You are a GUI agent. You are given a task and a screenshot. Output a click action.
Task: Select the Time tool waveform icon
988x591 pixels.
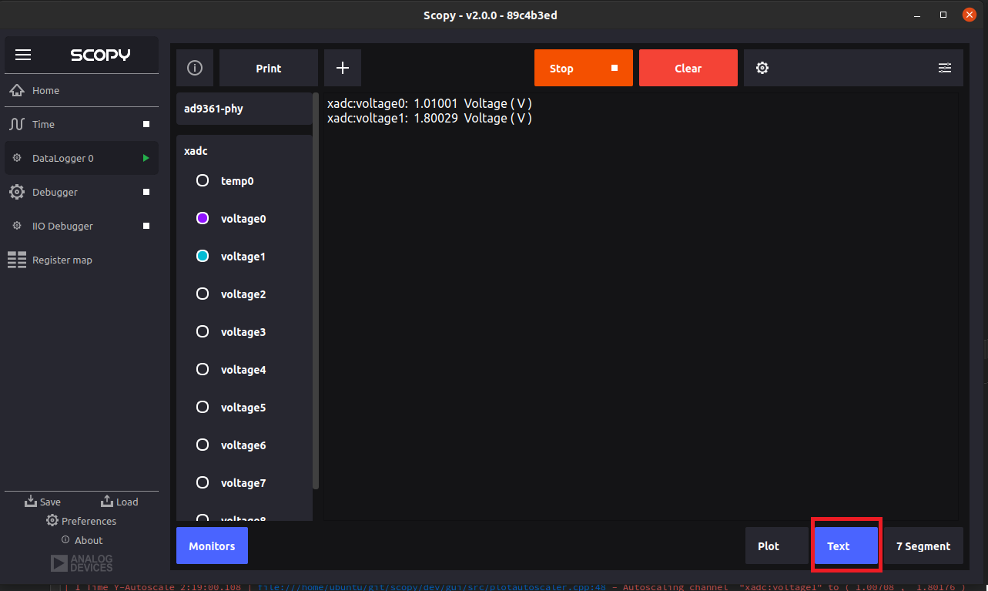point(16,124)
